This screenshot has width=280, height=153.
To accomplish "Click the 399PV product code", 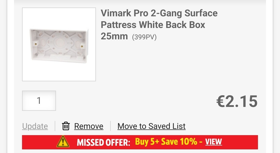I will coord(144,37).
